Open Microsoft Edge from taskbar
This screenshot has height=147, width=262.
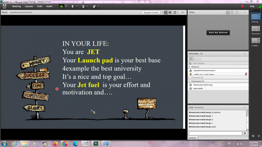(75, 144)
